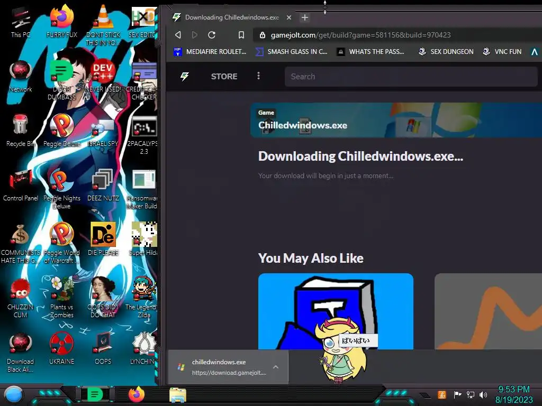Click the Windows Start orb
Screen dimensions: 542x406
click(14, 394)
